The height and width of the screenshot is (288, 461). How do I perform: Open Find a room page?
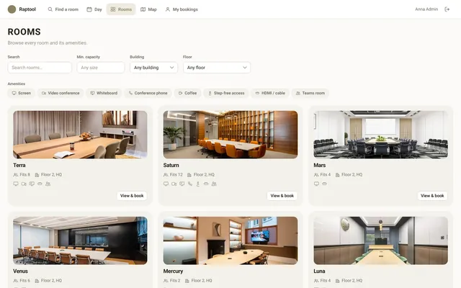click(x=63, y=9)
